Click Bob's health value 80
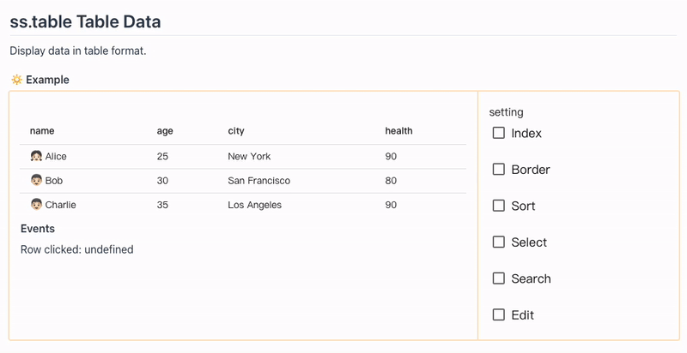687x353 pixels. tap(391, 181)
